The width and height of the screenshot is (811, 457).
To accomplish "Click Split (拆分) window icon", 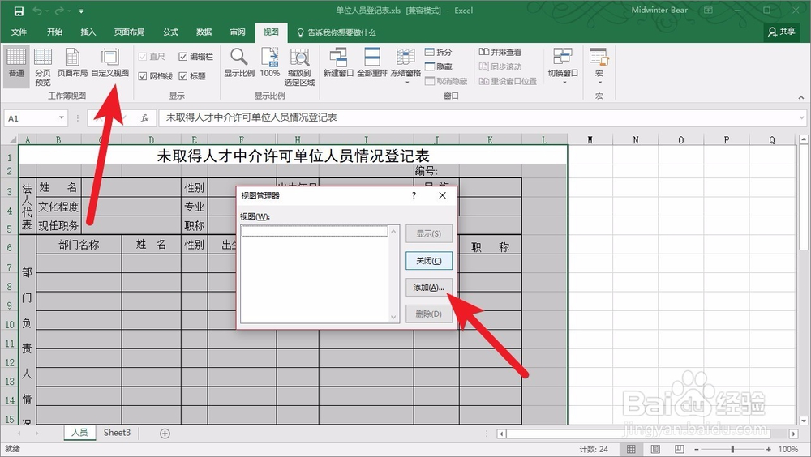I will 439,52.
